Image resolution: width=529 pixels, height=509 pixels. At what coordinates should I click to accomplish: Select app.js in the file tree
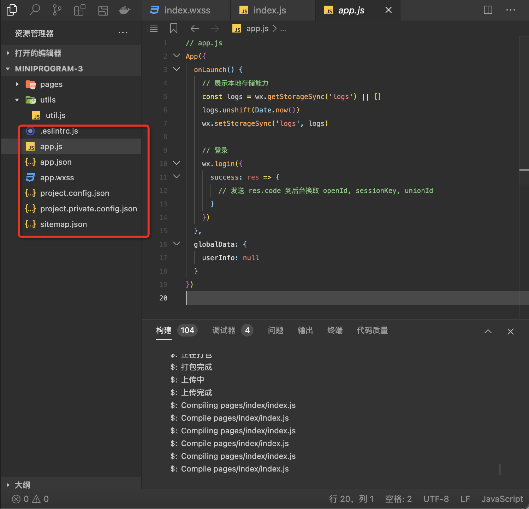[71, 146]
